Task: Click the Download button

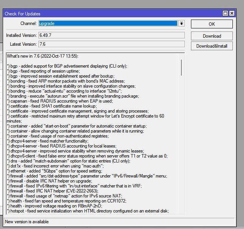Action: [212, 36]
